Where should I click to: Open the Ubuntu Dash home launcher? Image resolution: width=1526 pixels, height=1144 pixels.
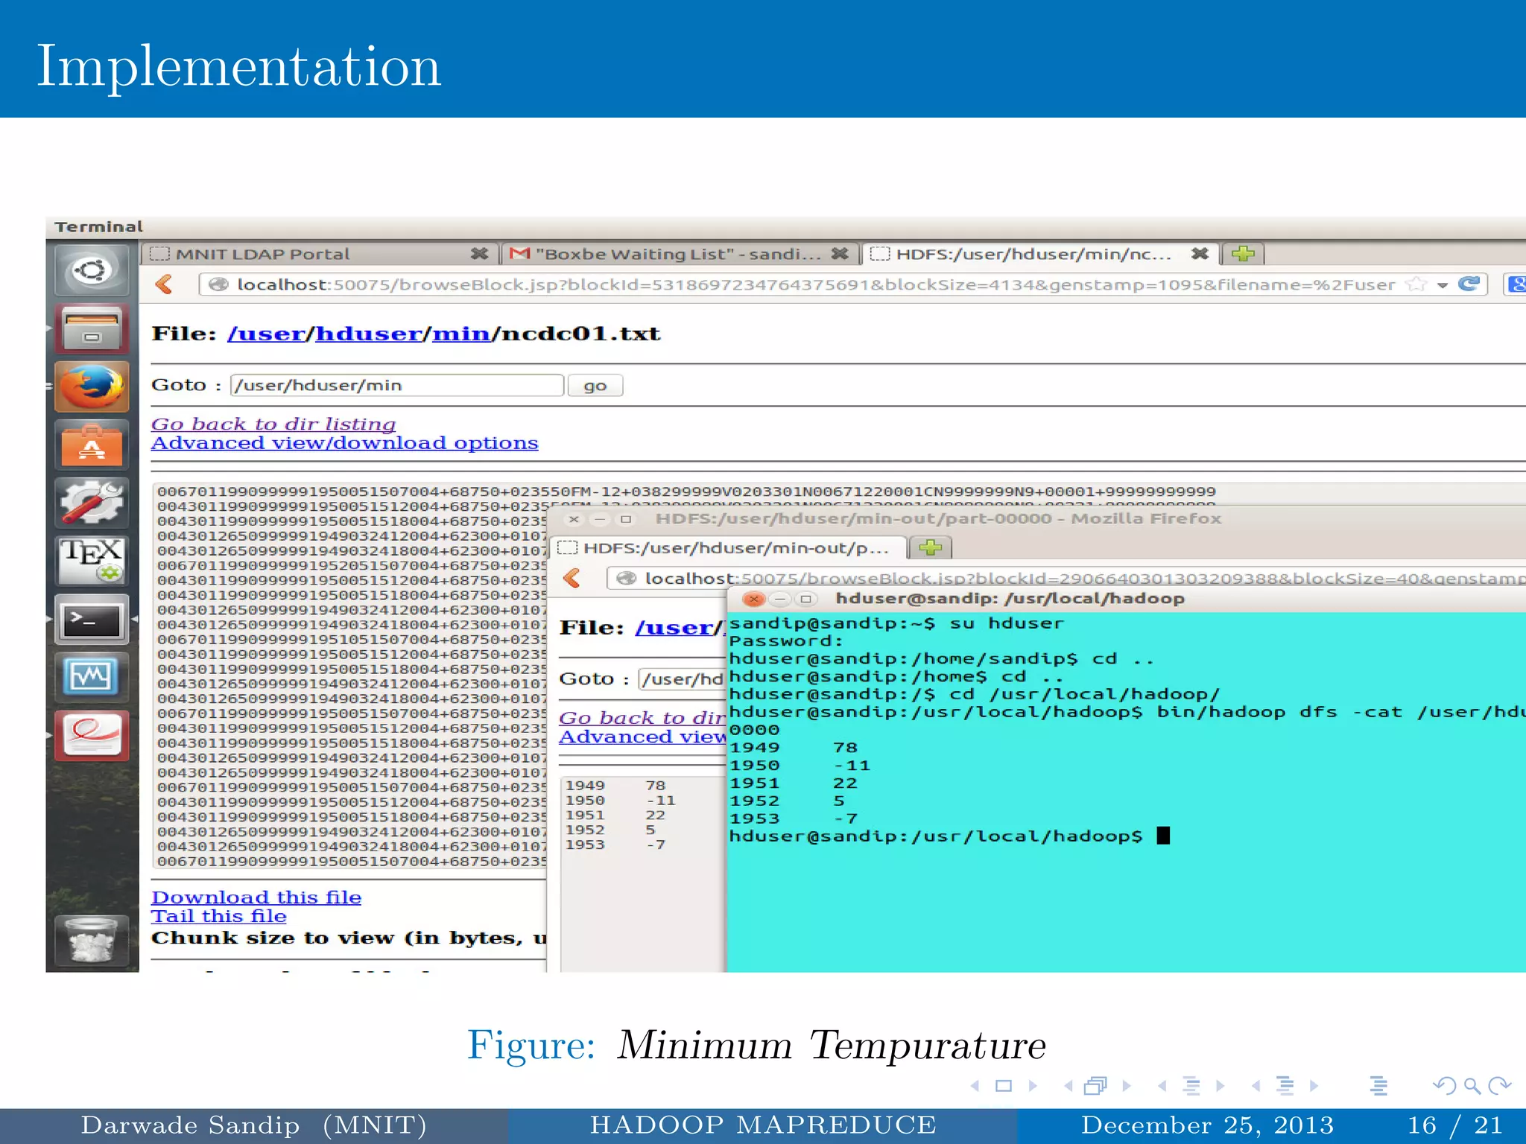[92, 271]
